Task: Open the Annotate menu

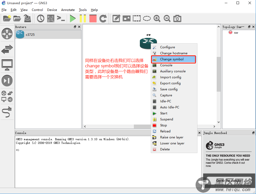Action: [68, 10]
